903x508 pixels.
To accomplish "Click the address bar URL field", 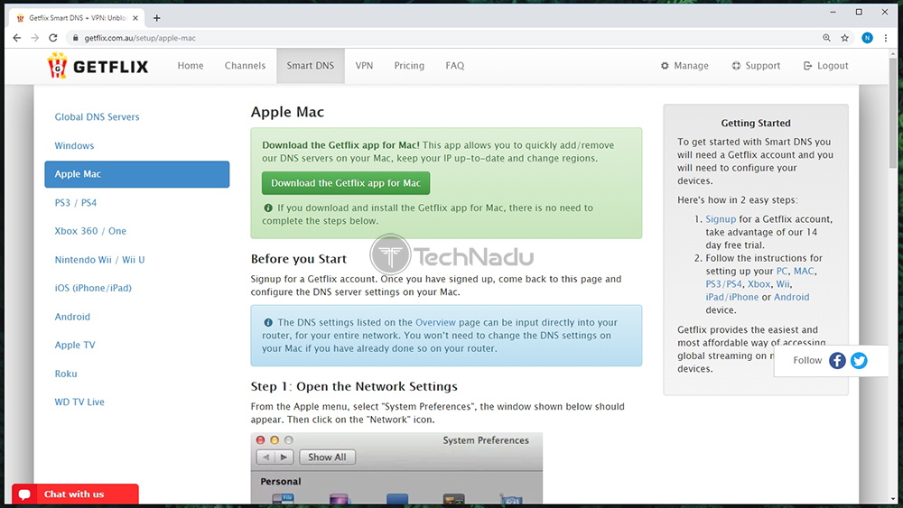I will click(443, 38).
